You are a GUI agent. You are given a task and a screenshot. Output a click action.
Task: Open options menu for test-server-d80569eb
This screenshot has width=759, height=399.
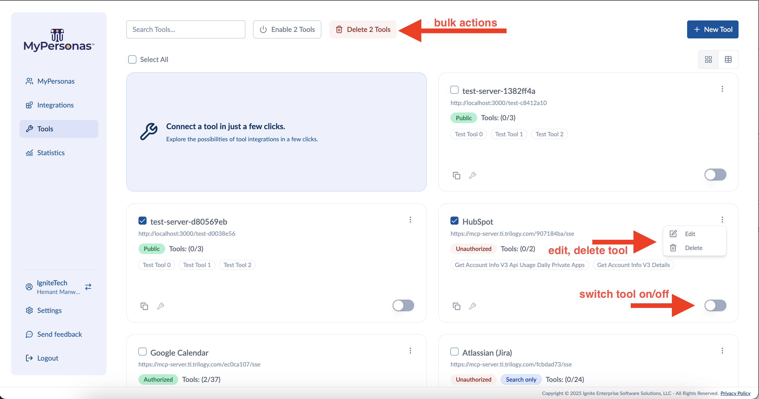[x=410, y=220]
